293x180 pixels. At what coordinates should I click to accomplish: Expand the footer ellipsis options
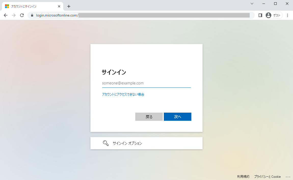click(x=288, y=177)
